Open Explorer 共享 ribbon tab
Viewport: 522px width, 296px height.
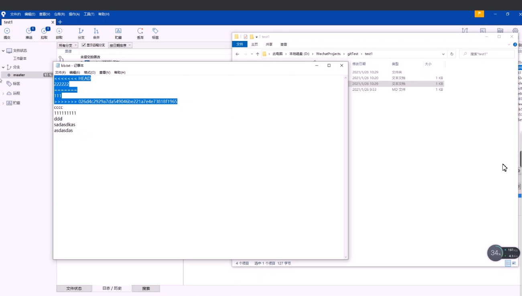269,45
